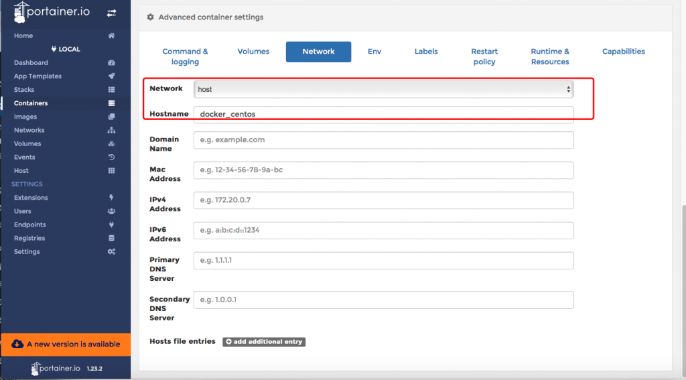Image resolution: width=686 pixels, height=380 pixels.
Task: Click the Primary DNS Server input field
Action: 383,260
